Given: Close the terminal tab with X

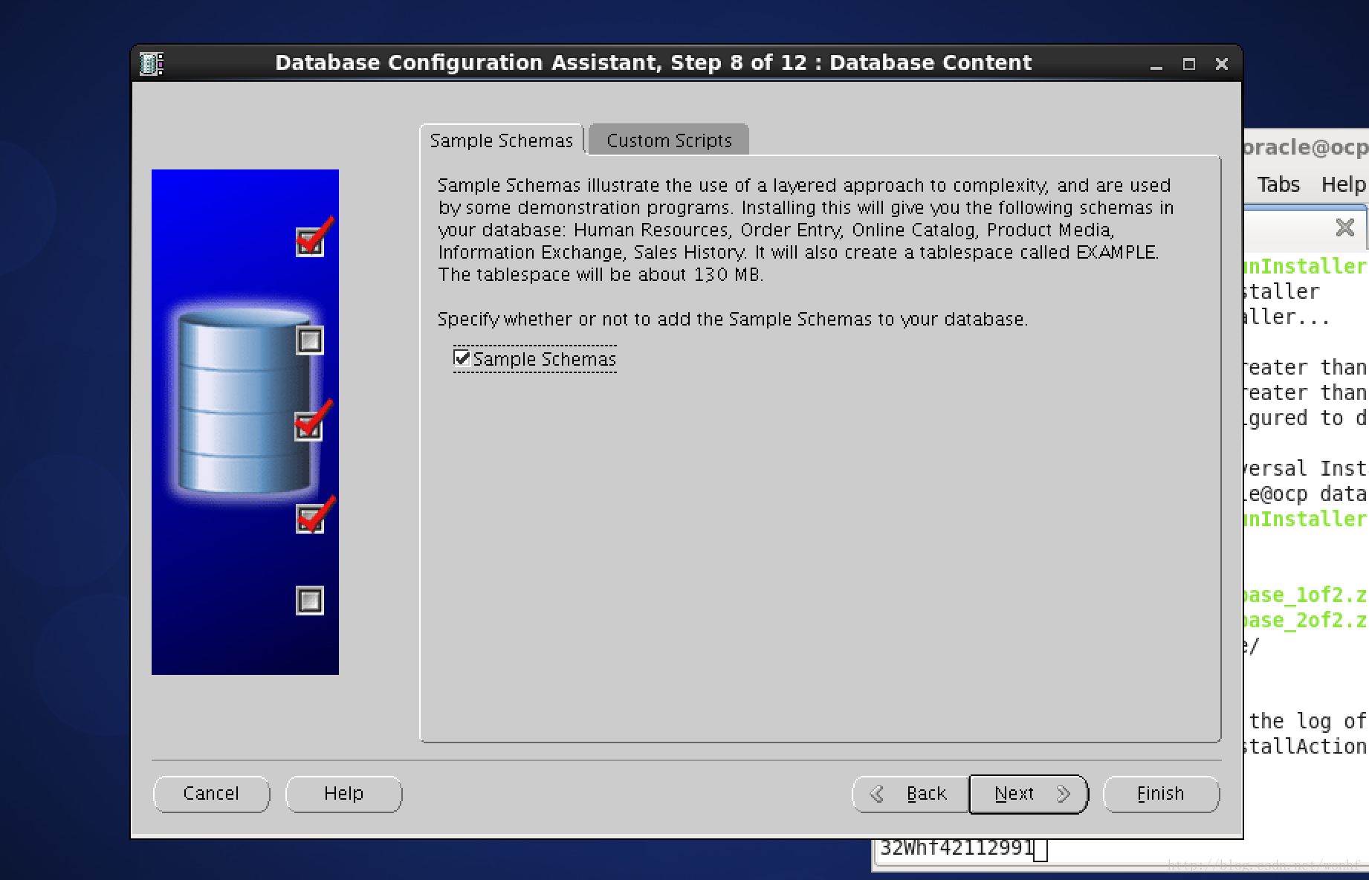Looking at the screenshot, I should pos(1345,227).
